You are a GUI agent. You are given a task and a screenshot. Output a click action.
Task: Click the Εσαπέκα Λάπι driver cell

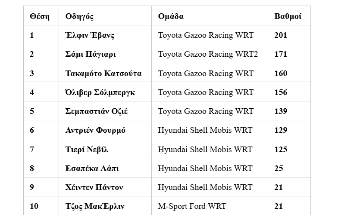(x=105, y=168)
